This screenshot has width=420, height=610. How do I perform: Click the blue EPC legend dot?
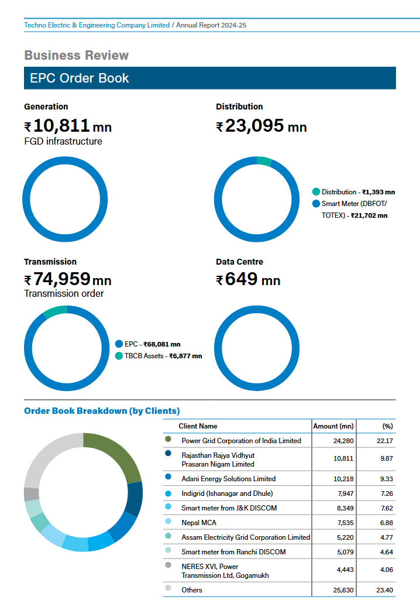(119, 344)
